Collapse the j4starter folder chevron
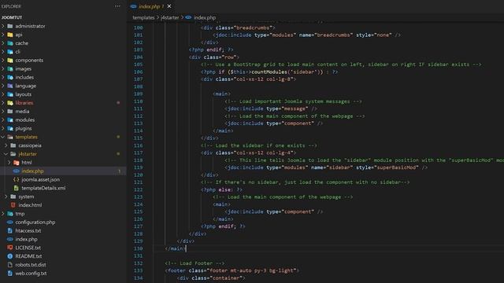504x283 pixels. (6, 154)
